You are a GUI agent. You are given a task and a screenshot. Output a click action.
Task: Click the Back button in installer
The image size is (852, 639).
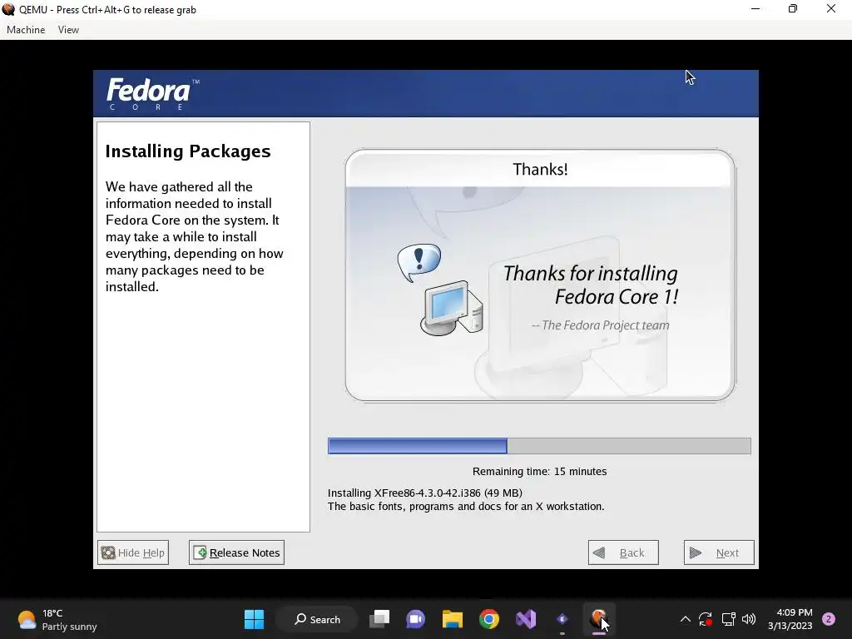pos(623,552)
